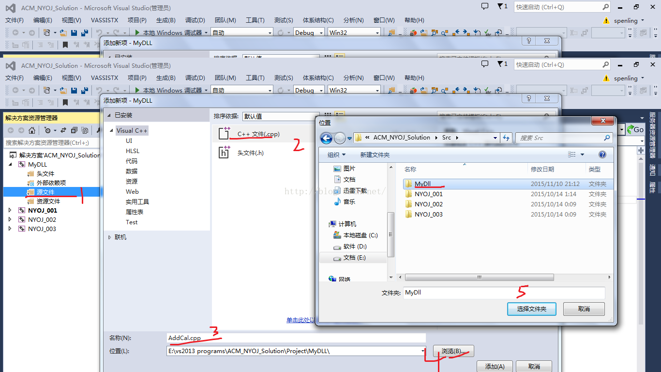
Task: Start the 本地 Windows 调试器 in the front window
Action: [169, 90]
